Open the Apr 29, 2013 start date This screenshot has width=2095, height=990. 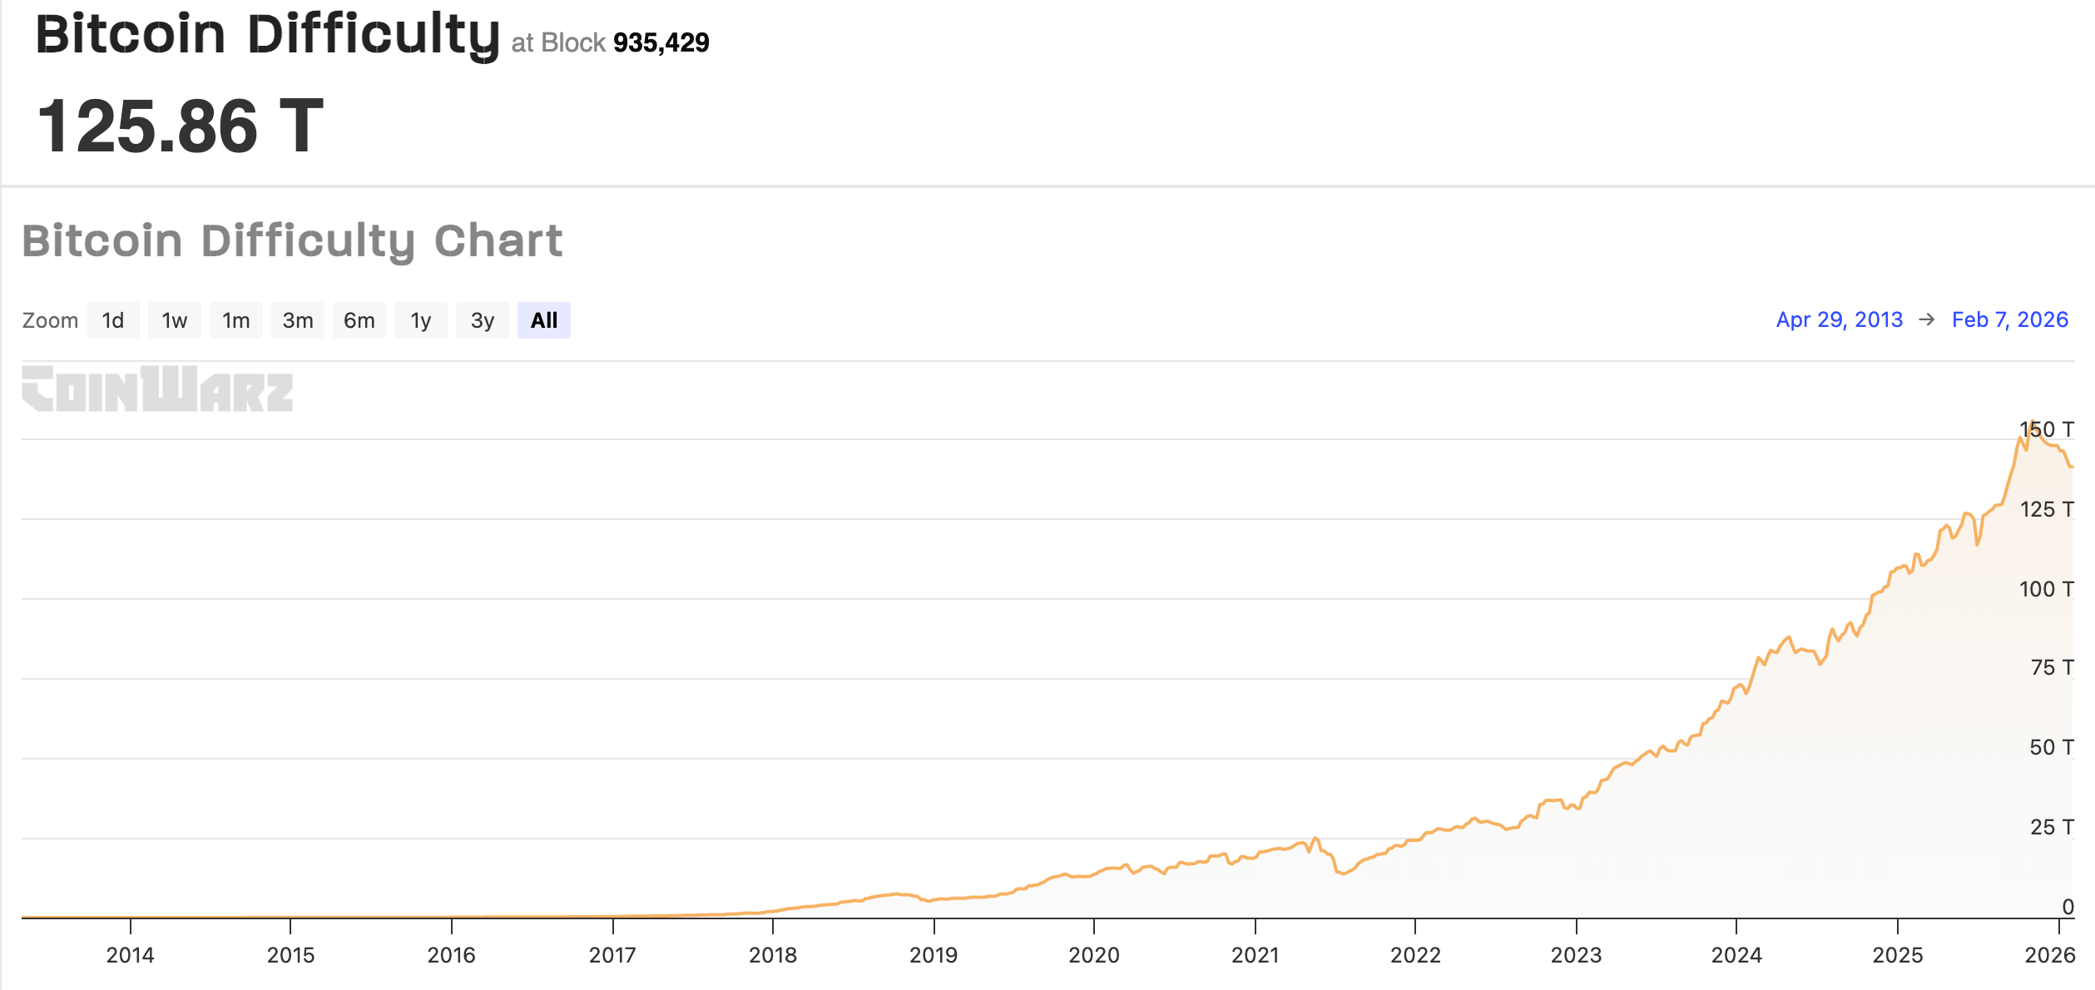(1838, 319)
